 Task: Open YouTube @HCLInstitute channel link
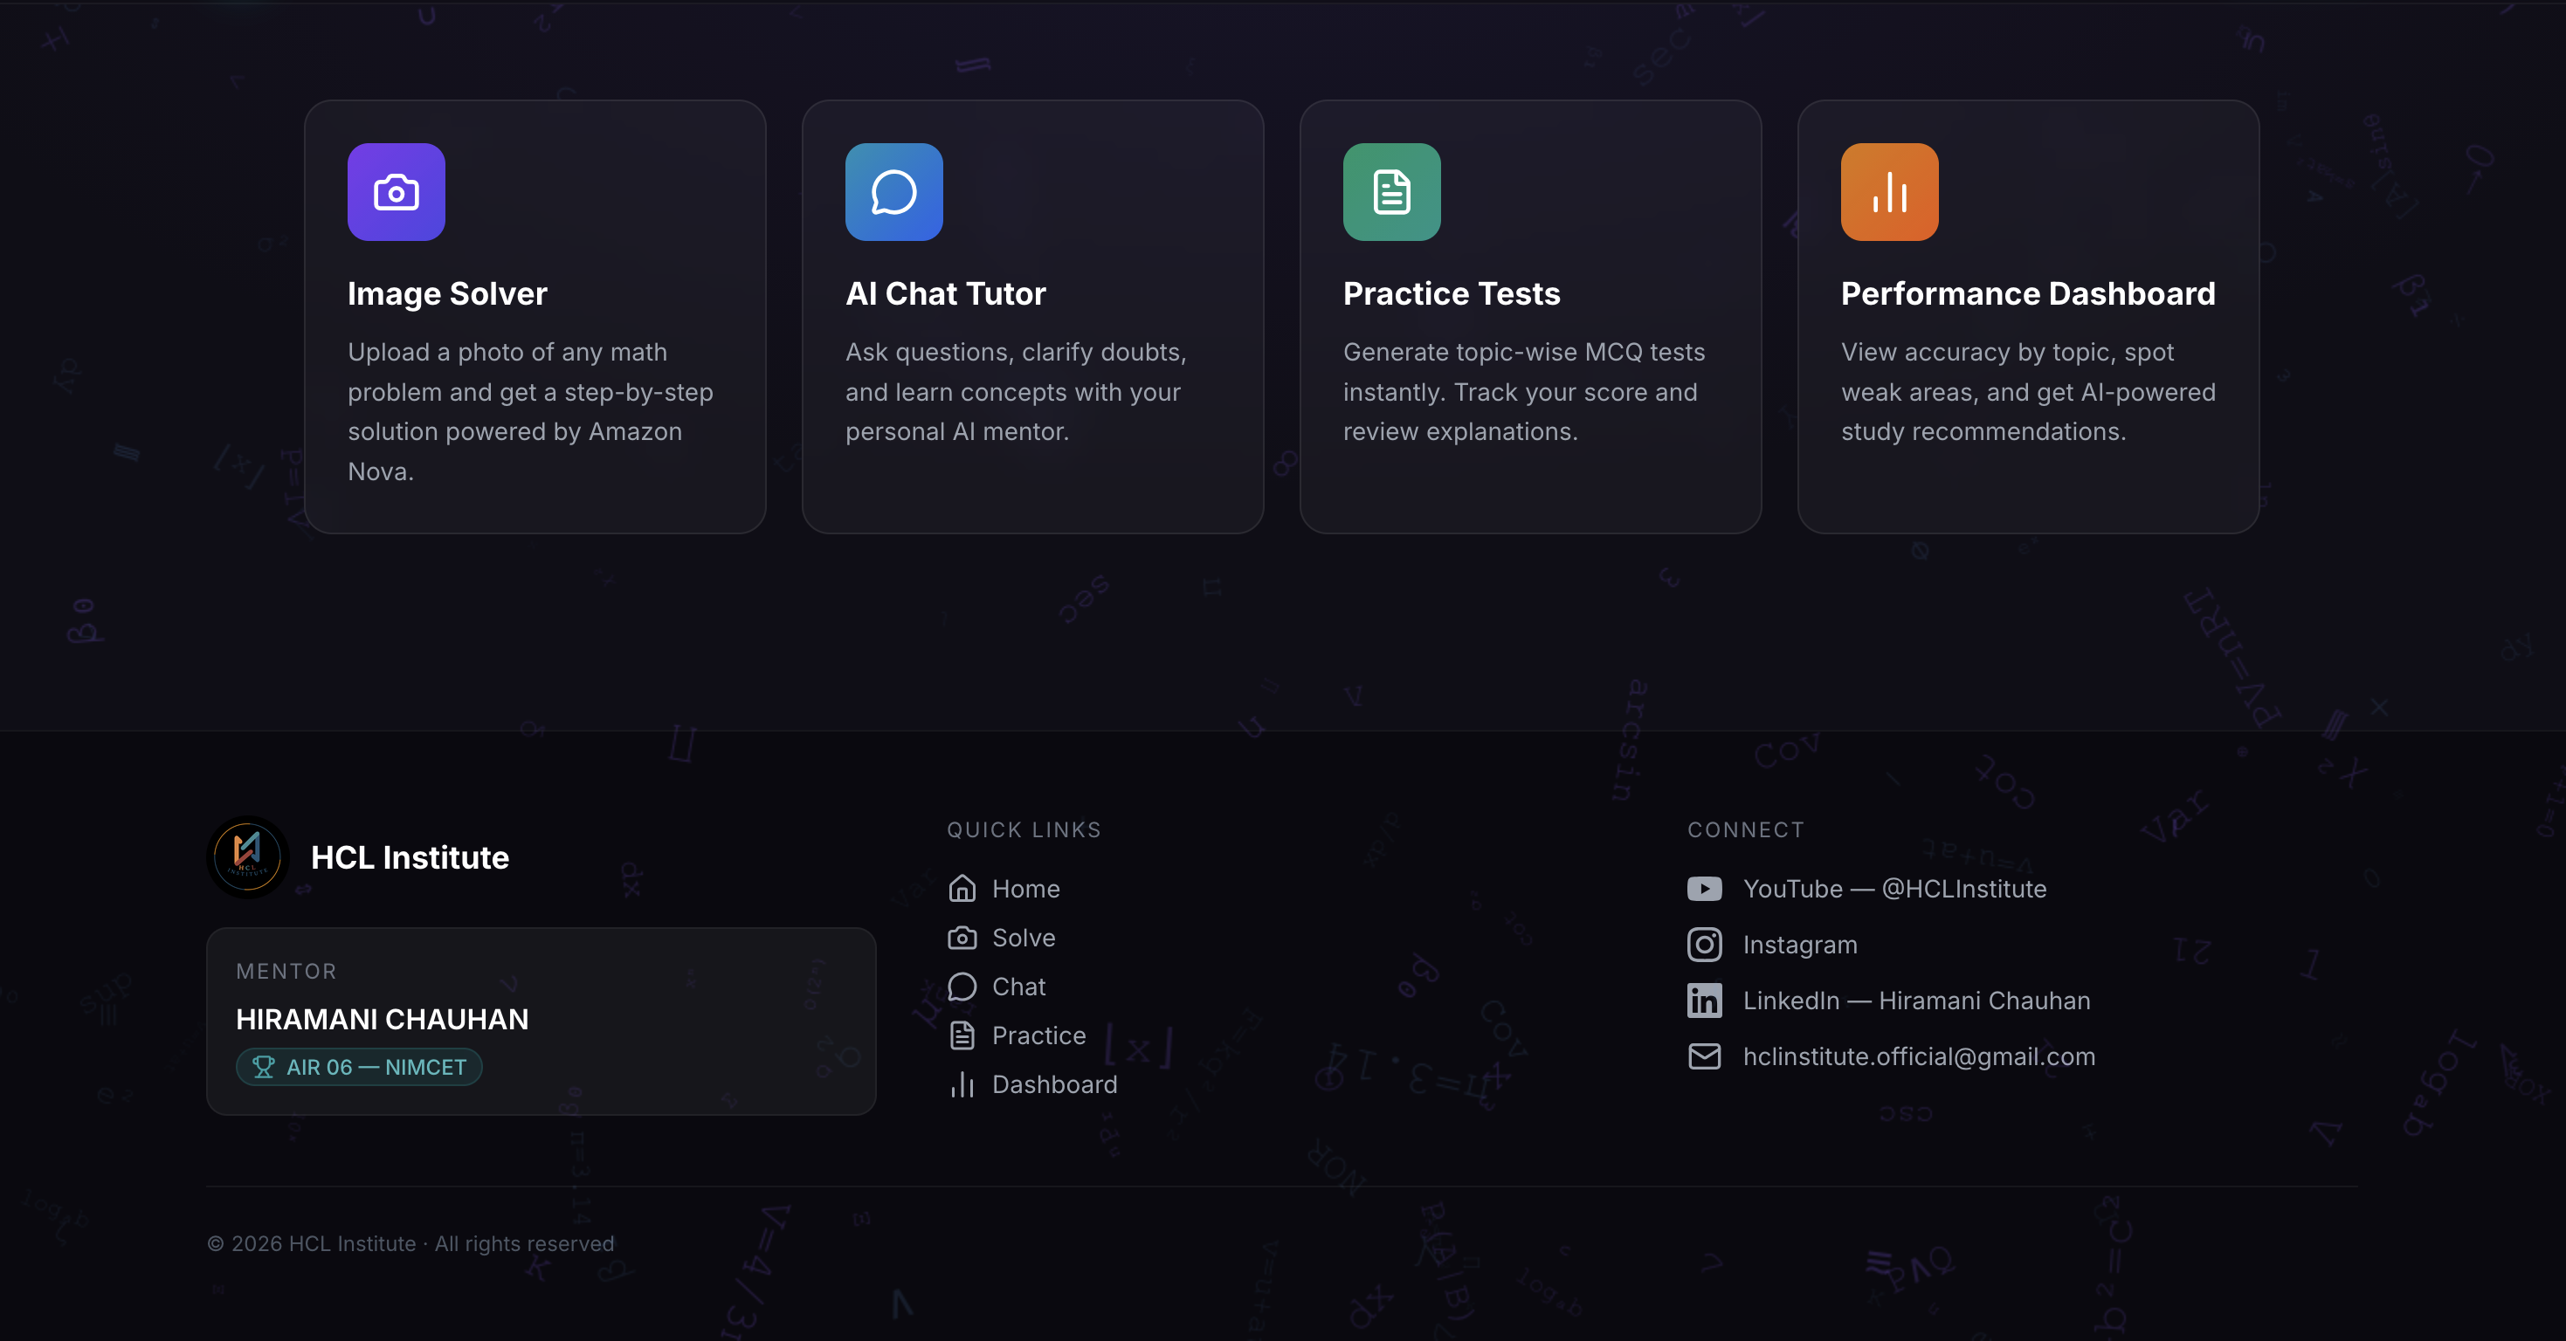tap(1893, 888)
